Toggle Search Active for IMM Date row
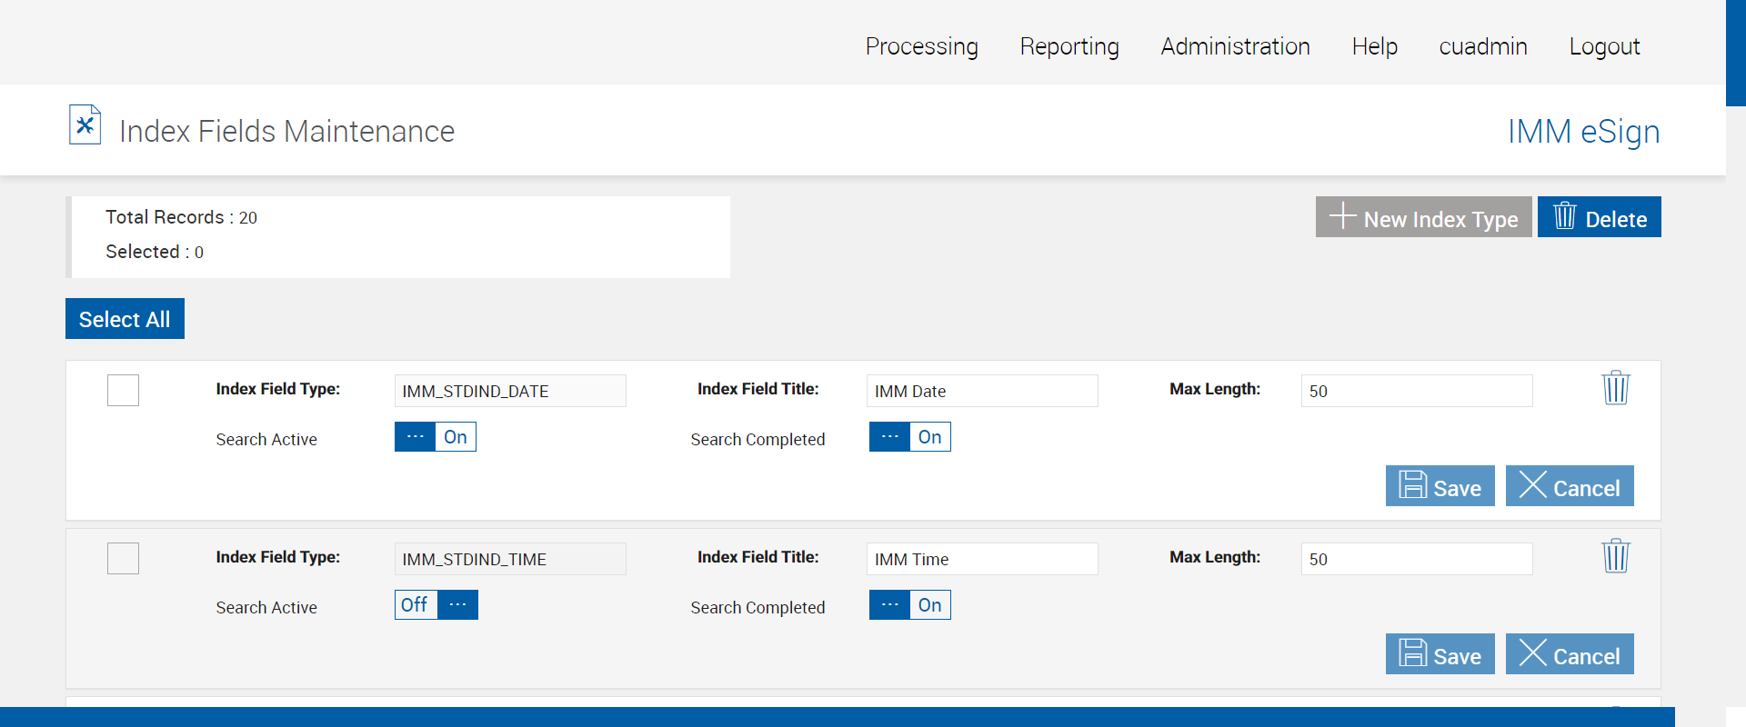The height and width of the screenshot is (727, 1746). (x=435, y=437)
